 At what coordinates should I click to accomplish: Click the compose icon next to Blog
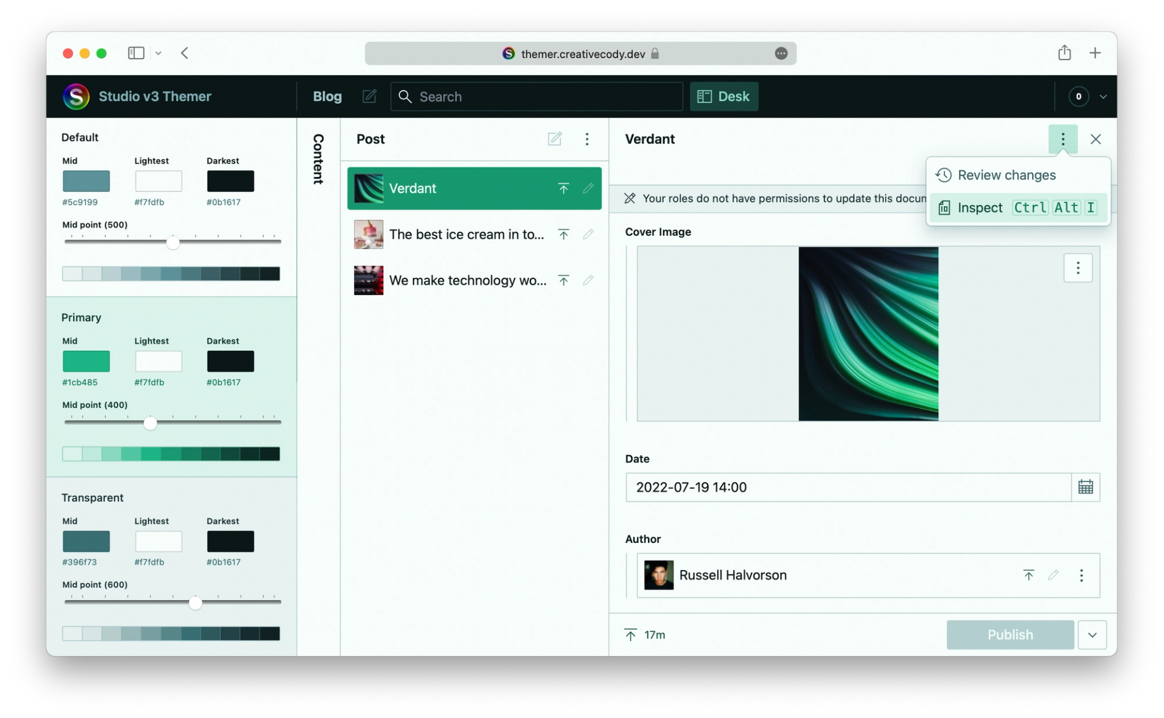(369, 96)
